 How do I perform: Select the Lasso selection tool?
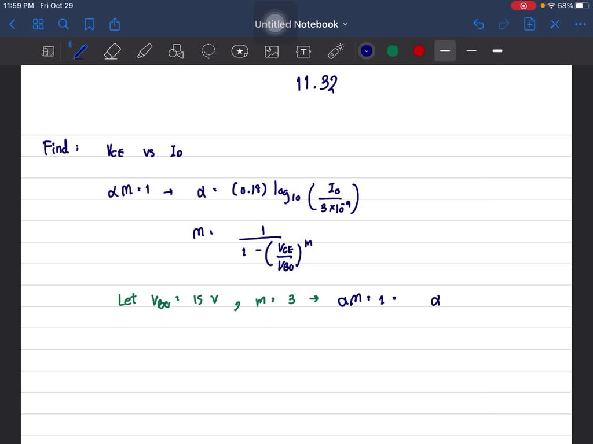pyautogui.click(x=208, y=51)
